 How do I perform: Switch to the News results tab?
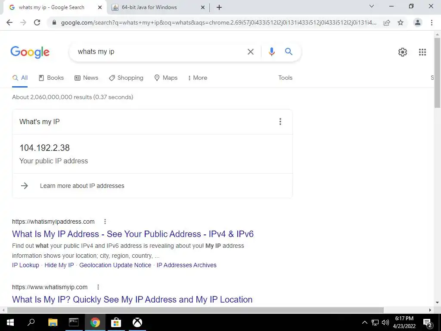pos(86,78)
